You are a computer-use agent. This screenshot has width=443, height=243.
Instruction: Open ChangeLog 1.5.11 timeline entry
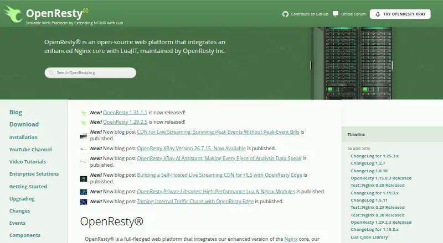point(369,200)
